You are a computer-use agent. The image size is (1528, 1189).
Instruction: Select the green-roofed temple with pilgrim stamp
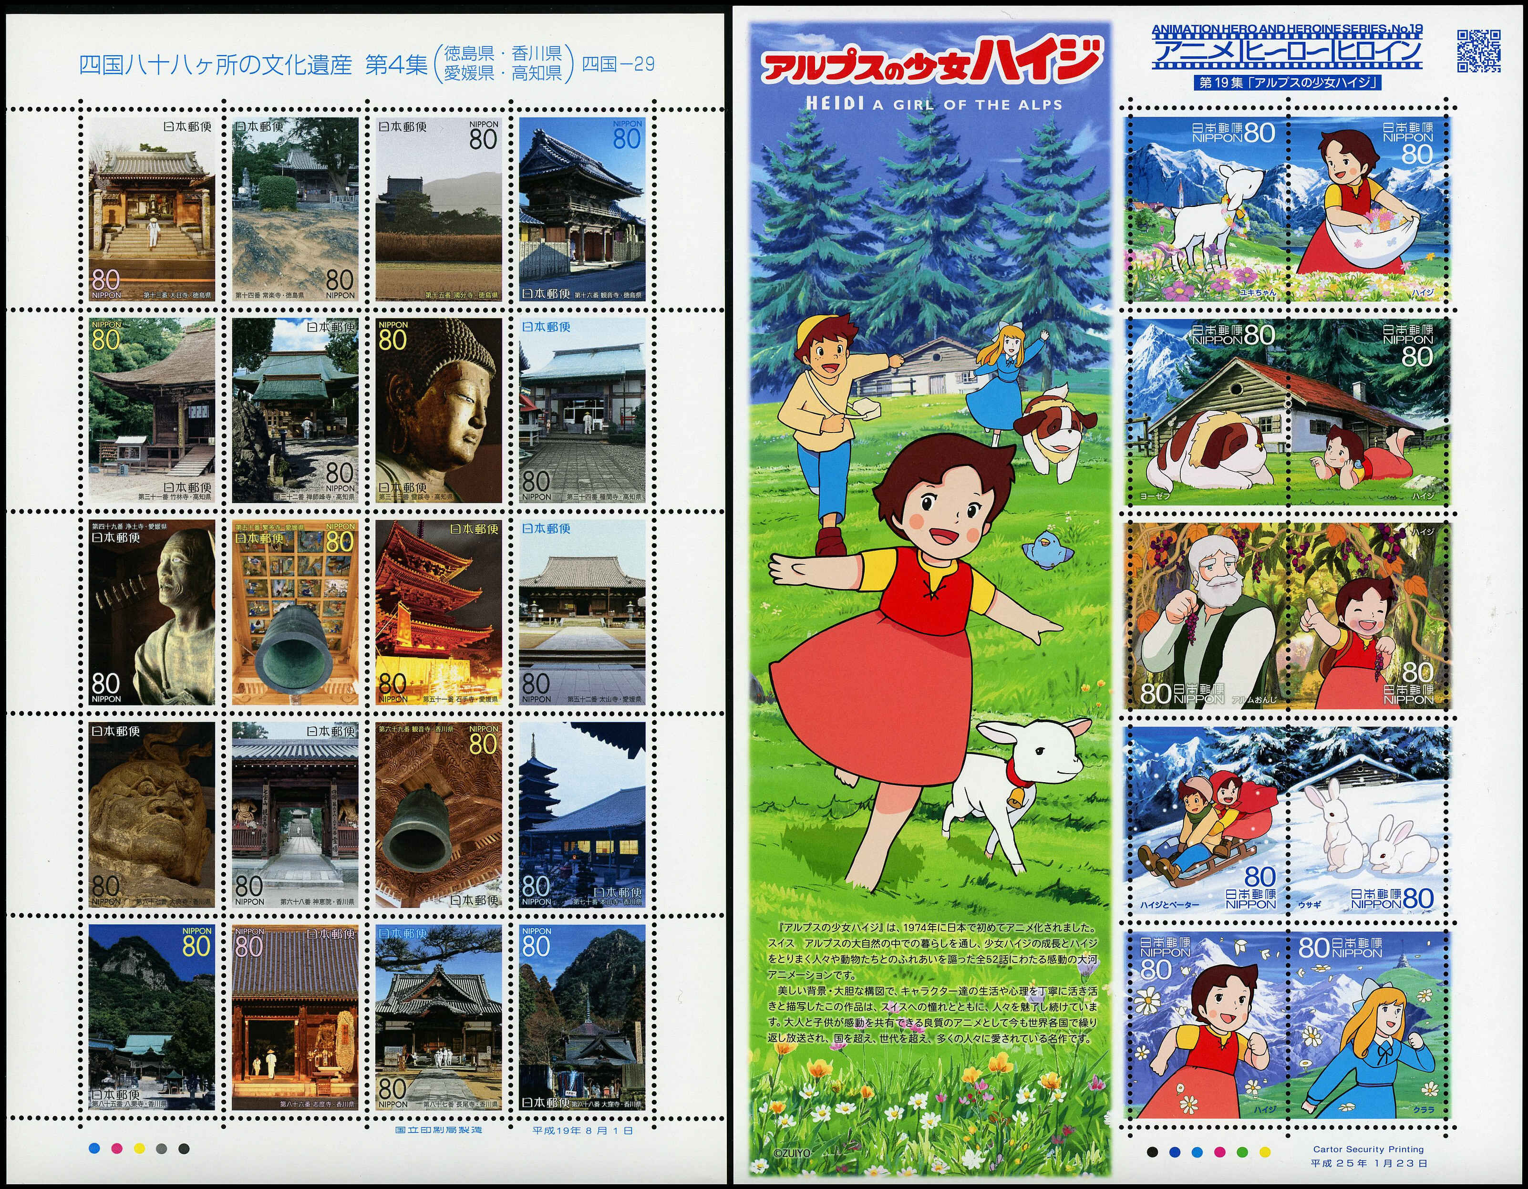click(x=295, y=411)
